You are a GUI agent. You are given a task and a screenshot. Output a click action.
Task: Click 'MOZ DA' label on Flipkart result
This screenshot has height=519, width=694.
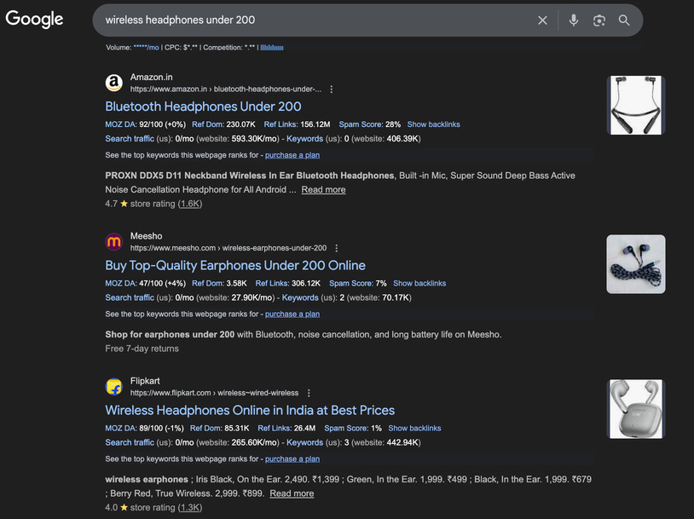(x=121, y=429)
